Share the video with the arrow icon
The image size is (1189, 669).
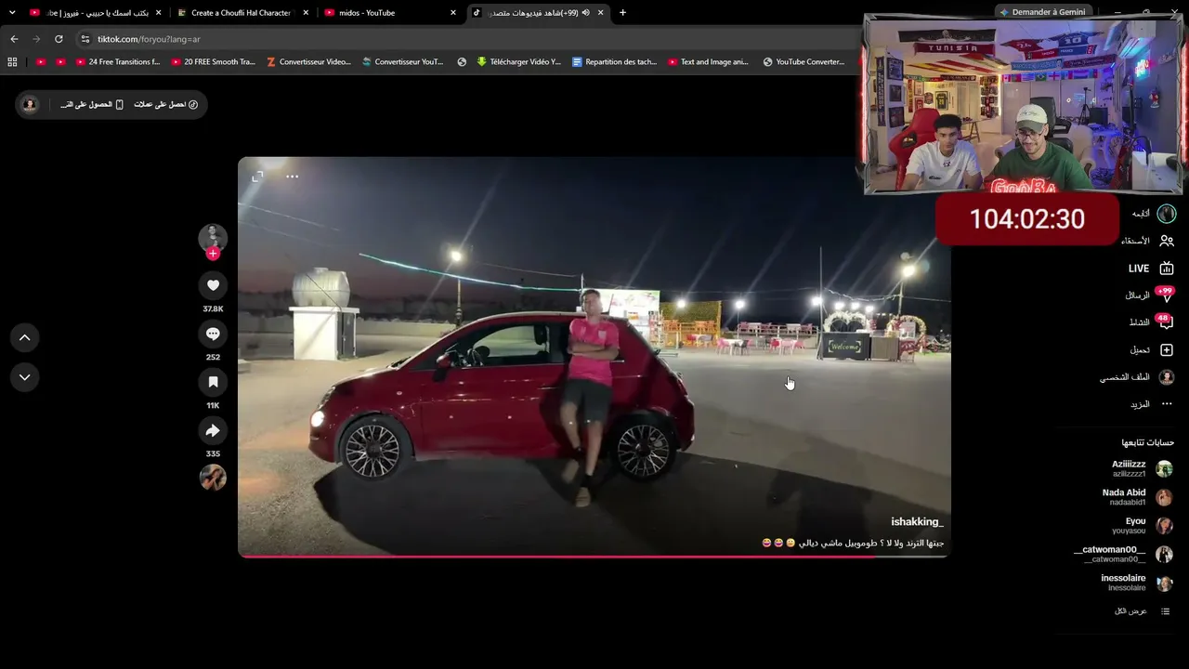click(x=213, y=430)
